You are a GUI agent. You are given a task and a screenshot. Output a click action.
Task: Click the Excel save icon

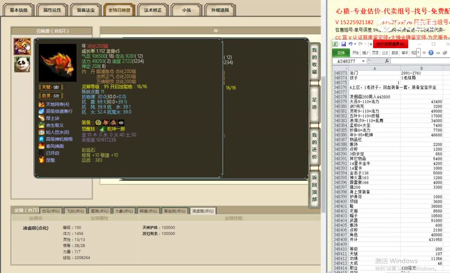[344, 44]
